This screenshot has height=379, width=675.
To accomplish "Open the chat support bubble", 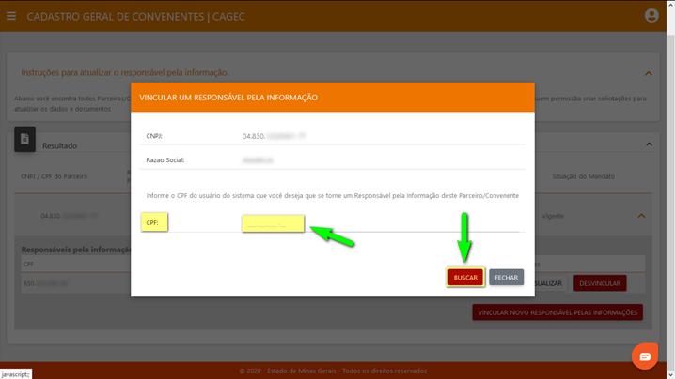I will 644,356.
